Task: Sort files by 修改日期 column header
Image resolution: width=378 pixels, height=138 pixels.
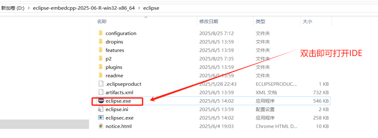Action: tap(209, 21)
